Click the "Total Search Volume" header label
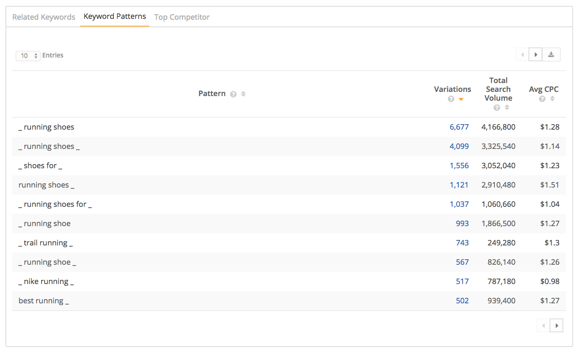Viewport: 581px width, 352px height. click(x=498, y=89)
